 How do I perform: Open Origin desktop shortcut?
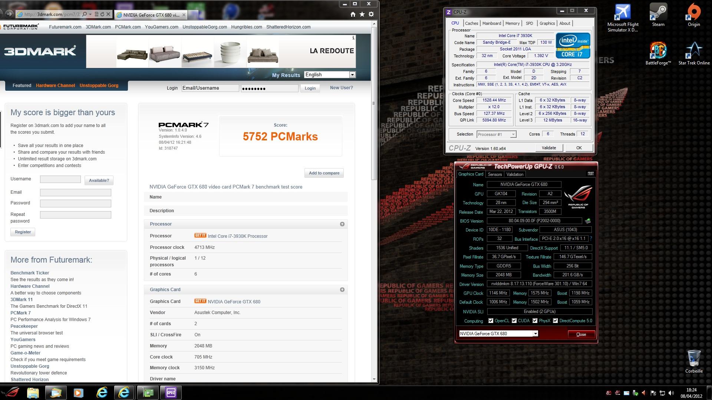pos(694,15)
